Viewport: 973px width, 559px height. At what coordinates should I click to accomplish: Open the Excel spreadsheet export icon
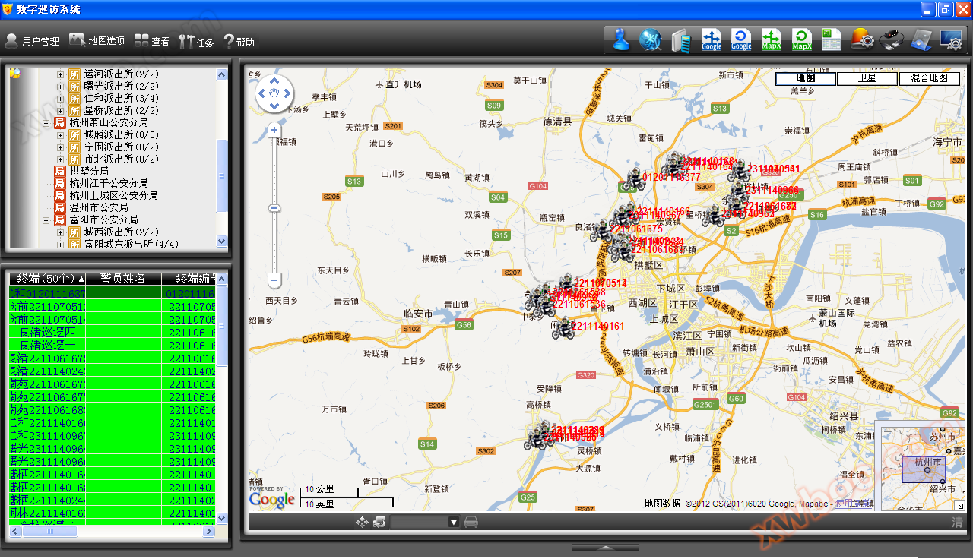tap(832, 39)
